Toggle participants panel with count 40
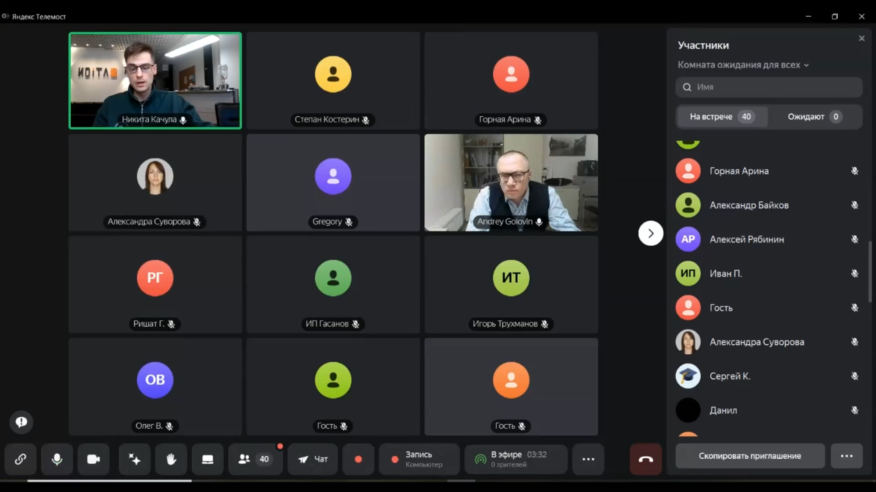Screen dimensions: 876x492 [x=255, y=459]
